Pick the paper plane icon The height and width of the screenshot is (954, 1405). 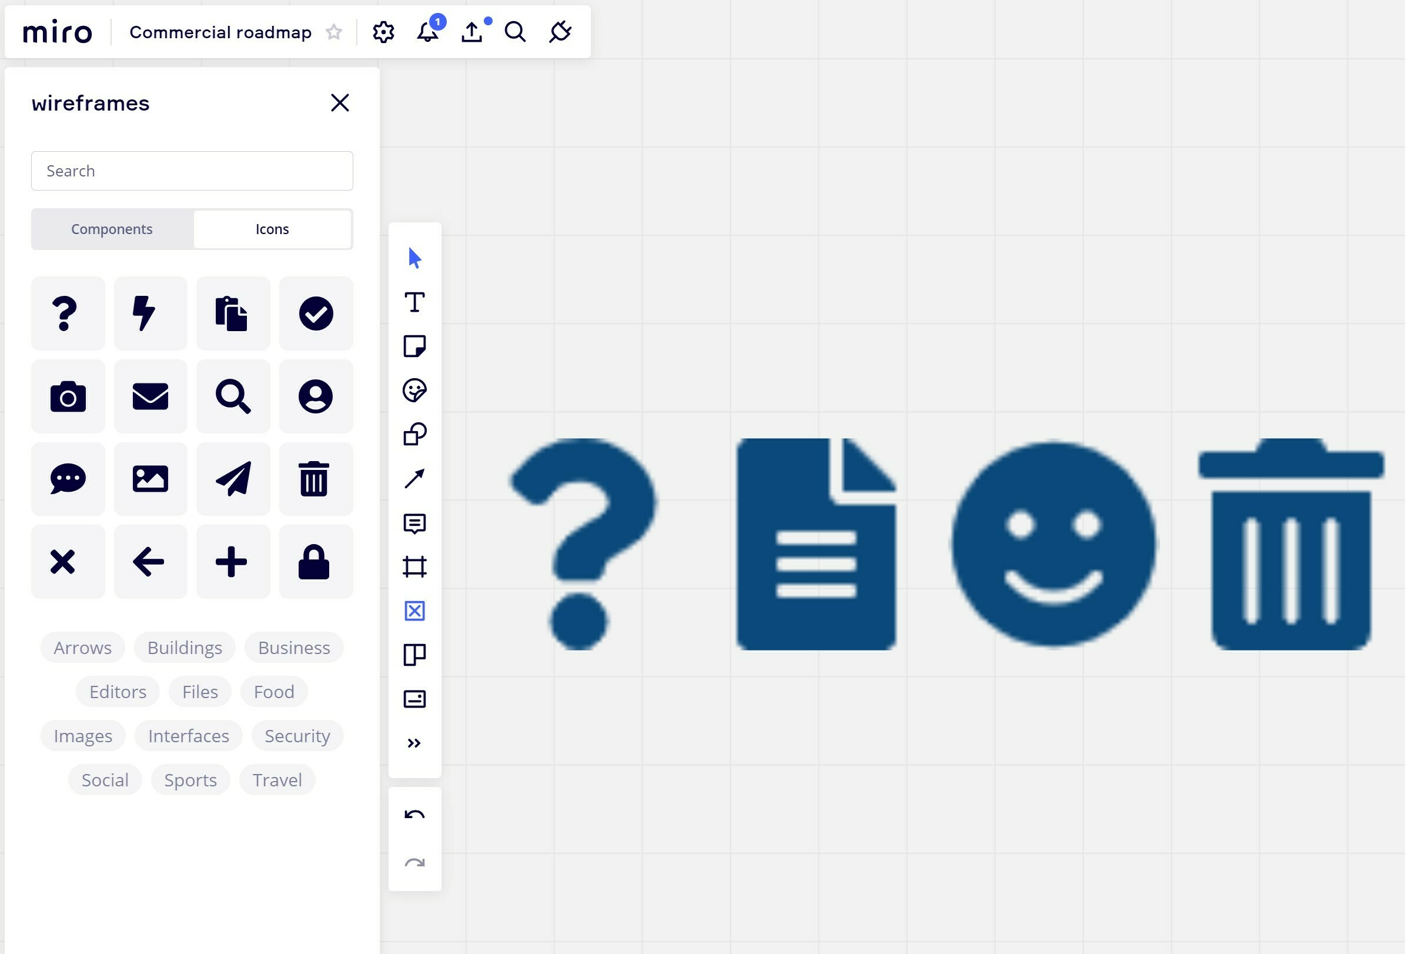[x=233, y=479]
